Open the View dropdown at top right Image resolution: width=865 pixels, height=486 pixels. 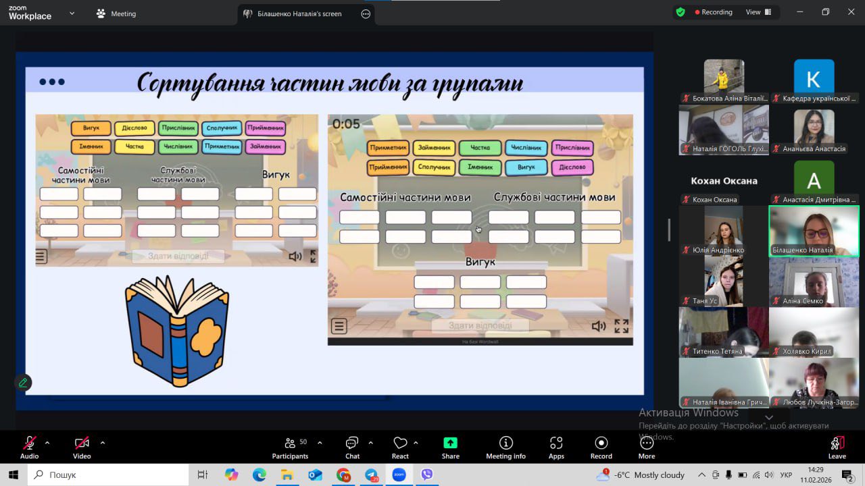(x=758, y=12)
